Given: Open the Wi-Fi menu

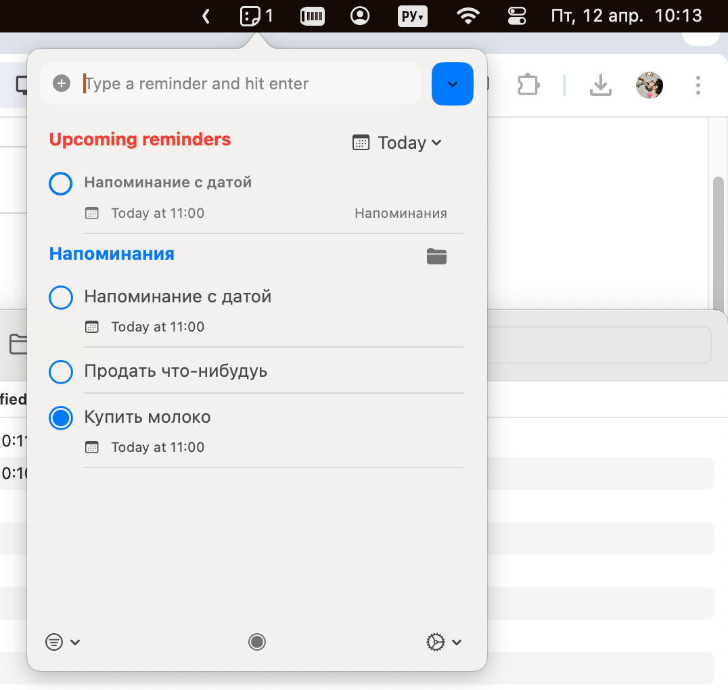Looking at the screenshot, I should pyautogui.click(x=468, y=16).
